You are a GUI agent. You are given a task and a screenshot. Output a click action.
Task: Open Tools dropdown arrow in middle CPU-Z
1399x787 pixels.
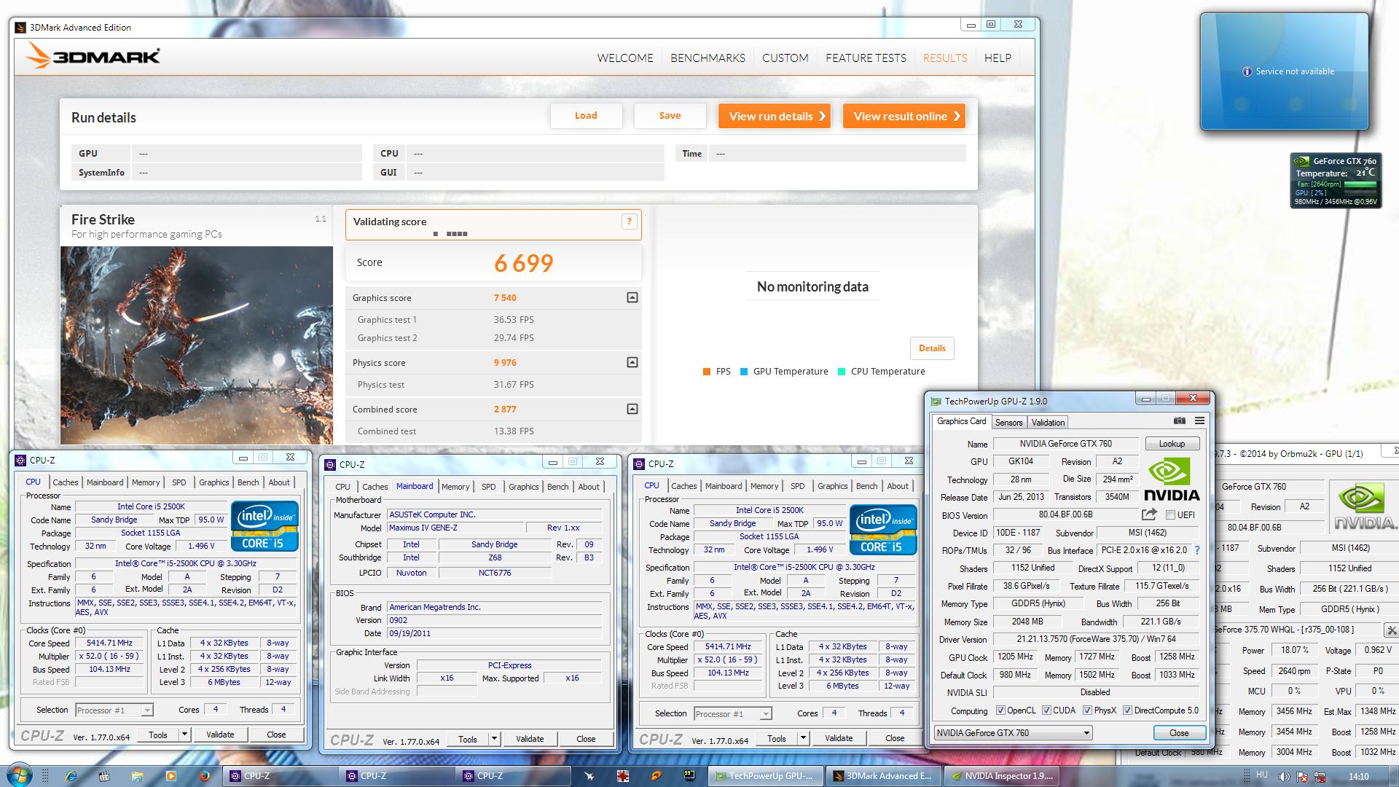click(x=494, y=739)
